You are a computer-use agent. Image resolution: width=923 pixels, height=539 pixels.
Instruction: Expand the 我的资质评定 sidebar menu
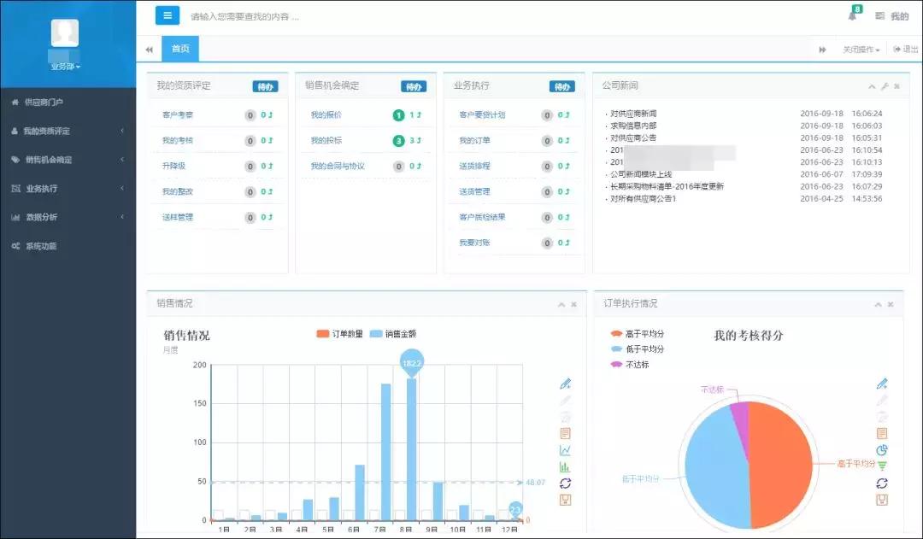(68, 131)
